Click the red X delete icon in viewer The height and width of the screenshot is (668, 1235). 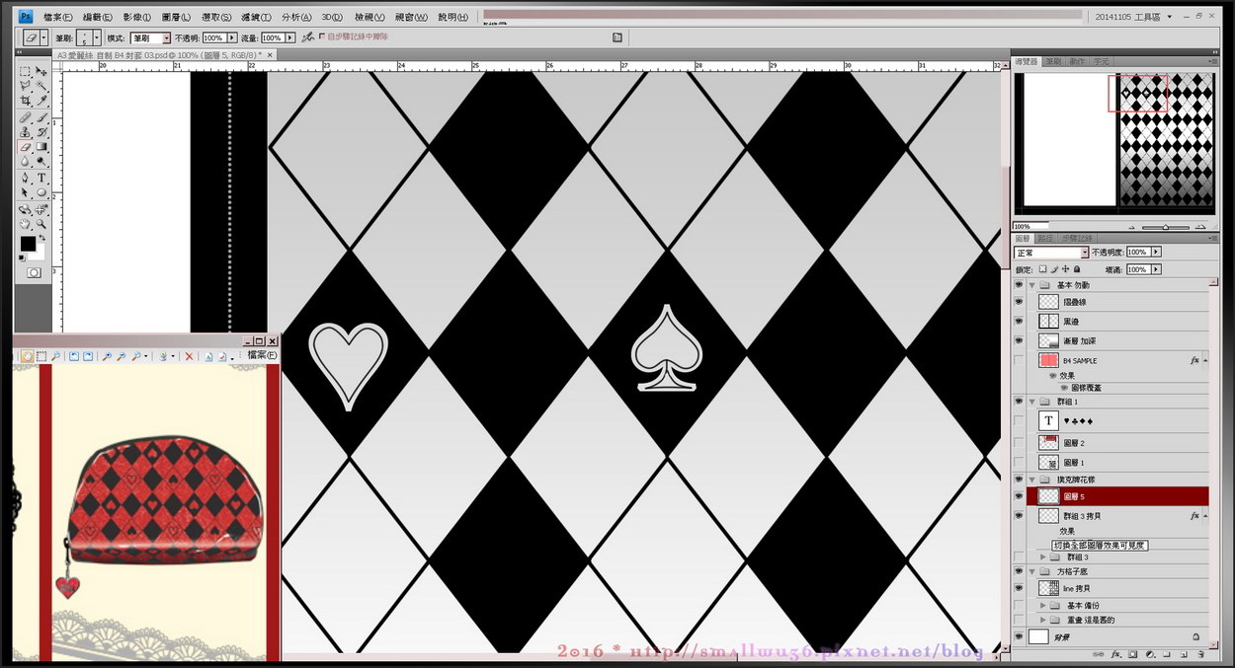click(190, 356)
